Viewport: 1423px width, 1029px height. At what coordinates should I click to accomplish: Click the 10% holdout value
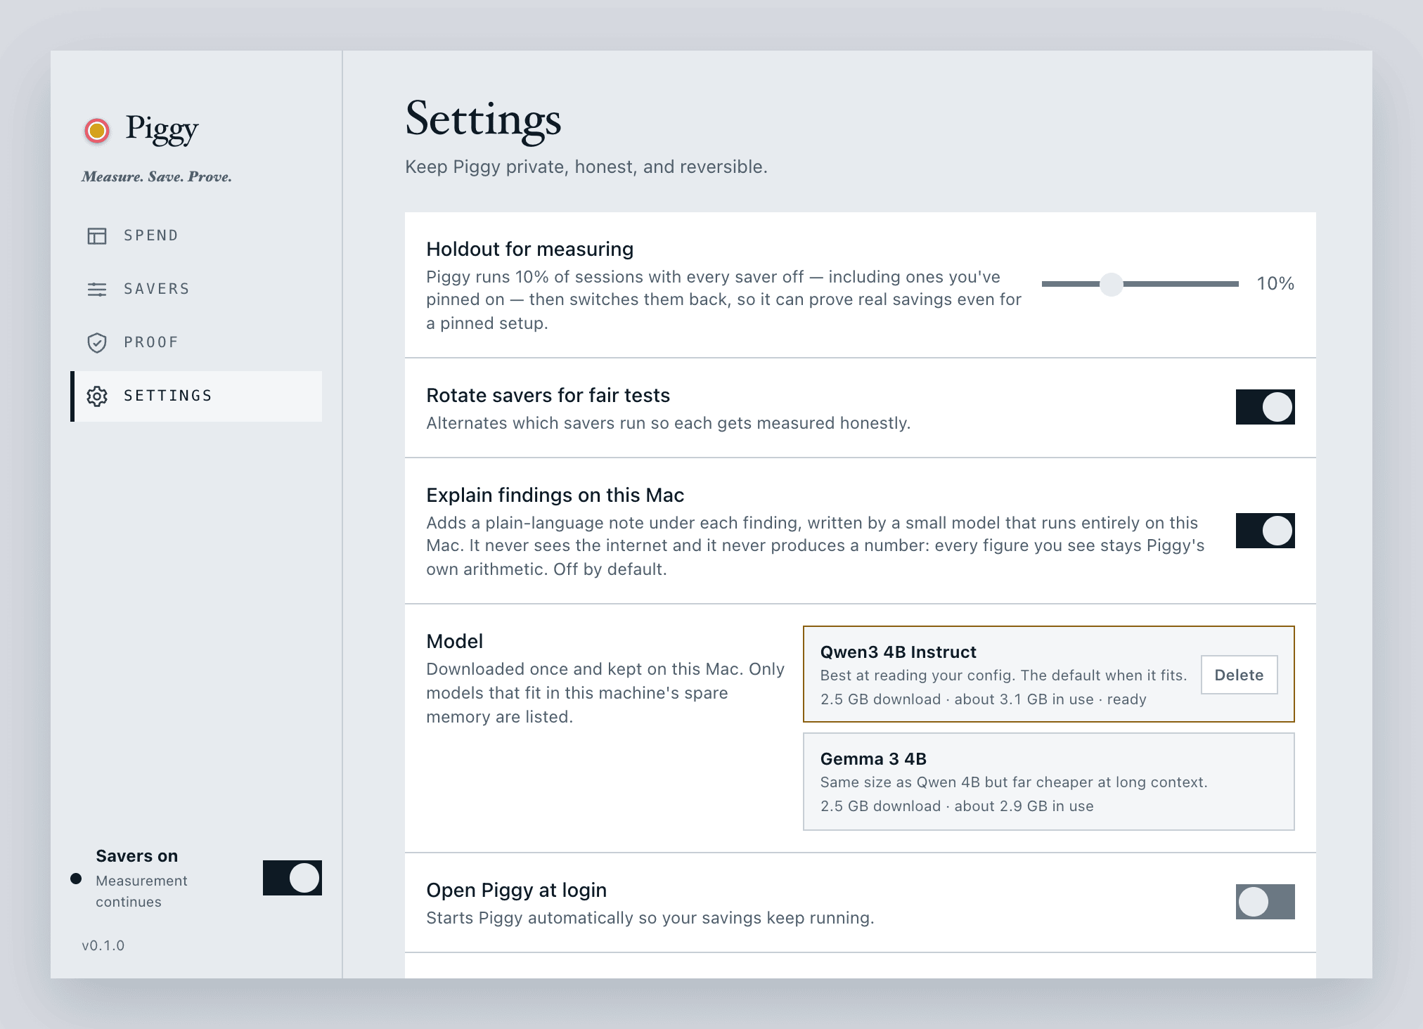click(x=1275, y=283)
